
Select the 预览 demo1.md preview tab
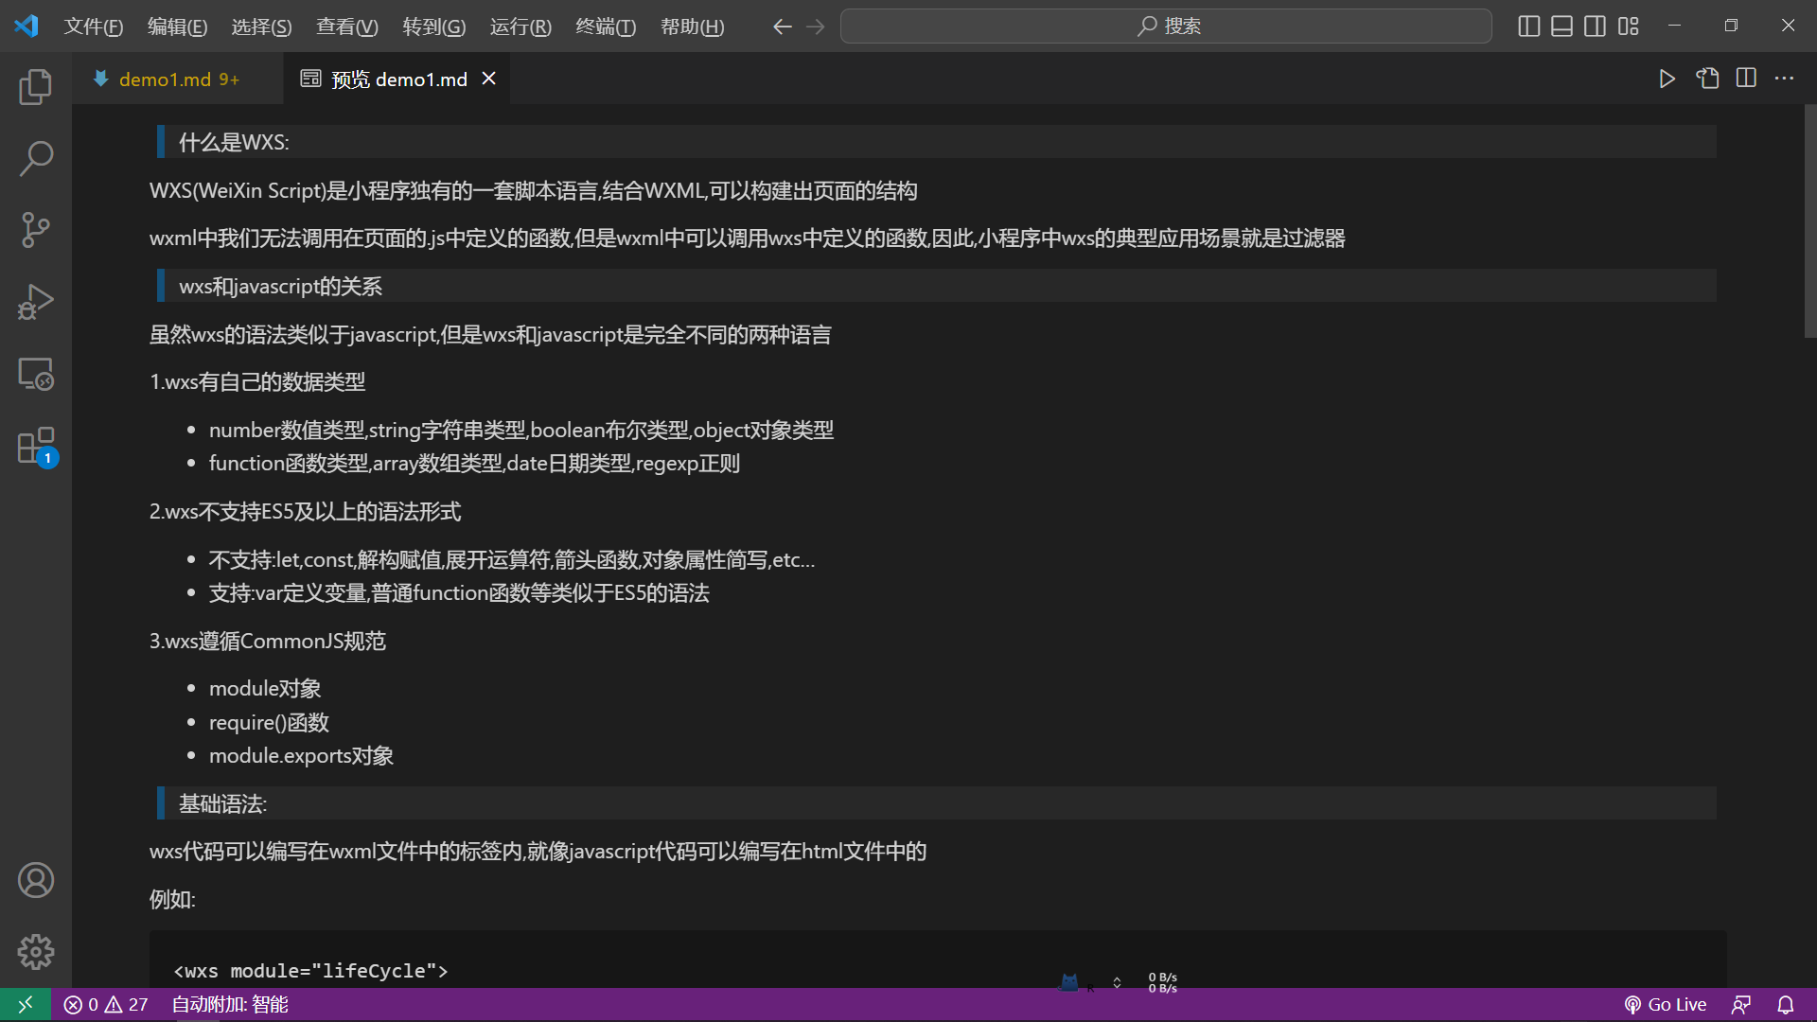point(397,79)
